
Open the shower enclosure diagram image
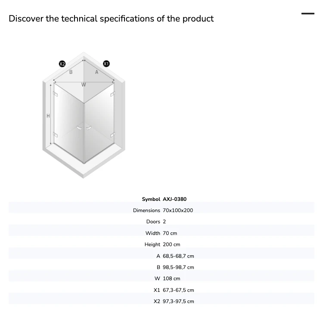84,115
